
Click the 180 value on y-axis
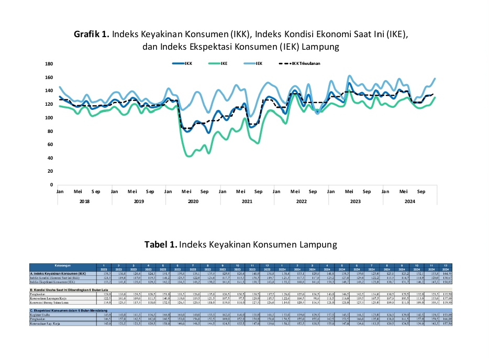[x=49, y=64]
